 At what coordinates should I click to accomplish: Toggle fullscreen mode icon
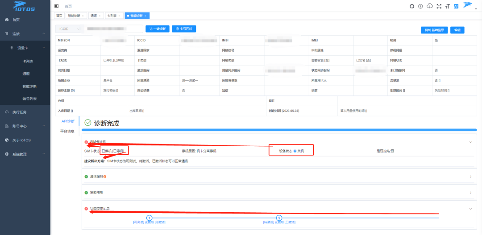click(x=439, y=6)
